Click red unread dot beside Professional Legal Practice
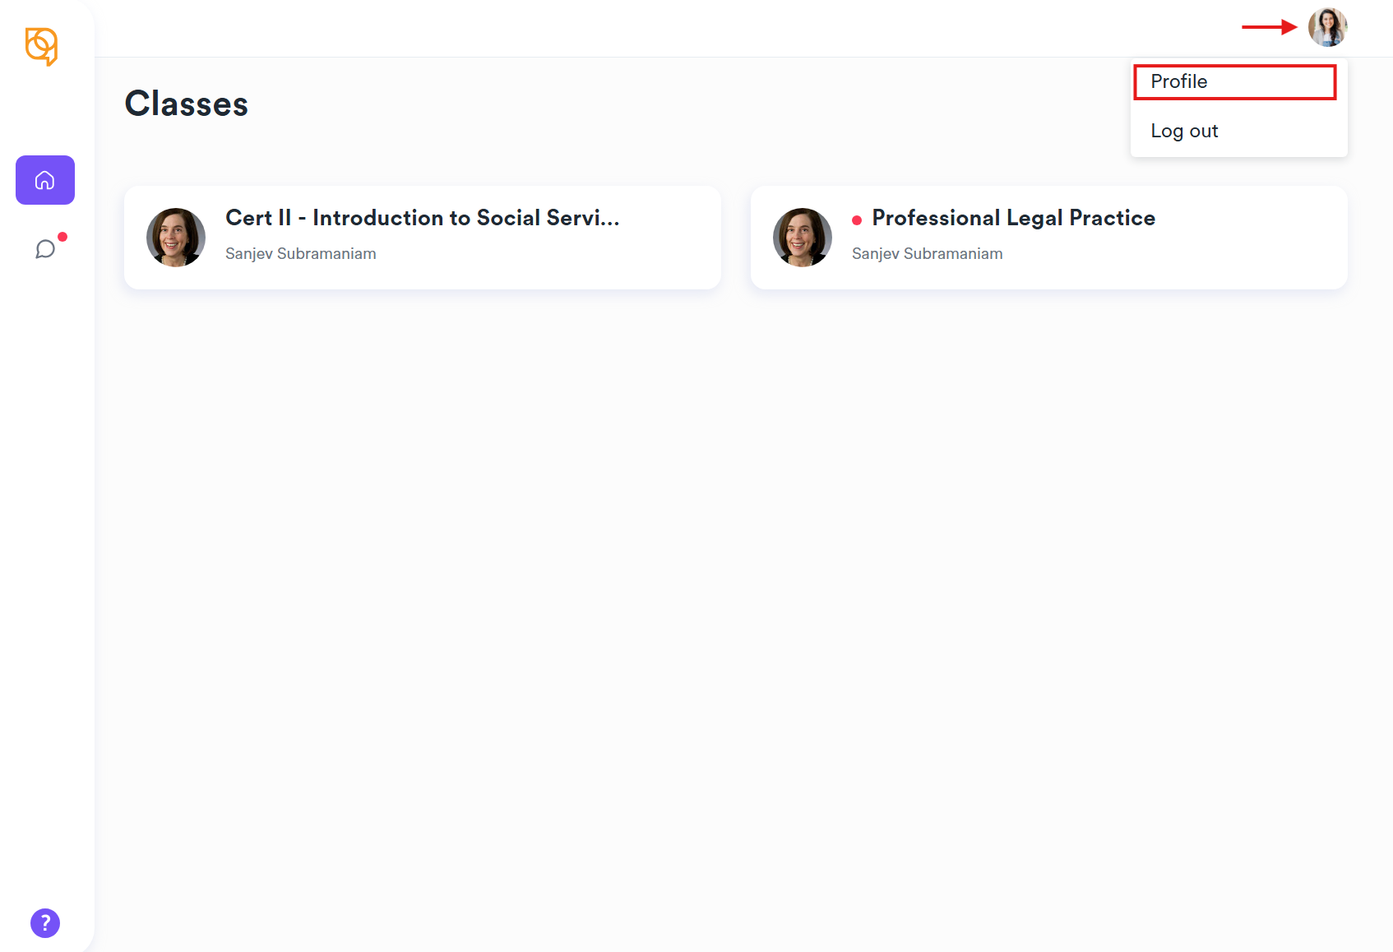The width and height of the screenshot is (1393, 952). [857, 220]
